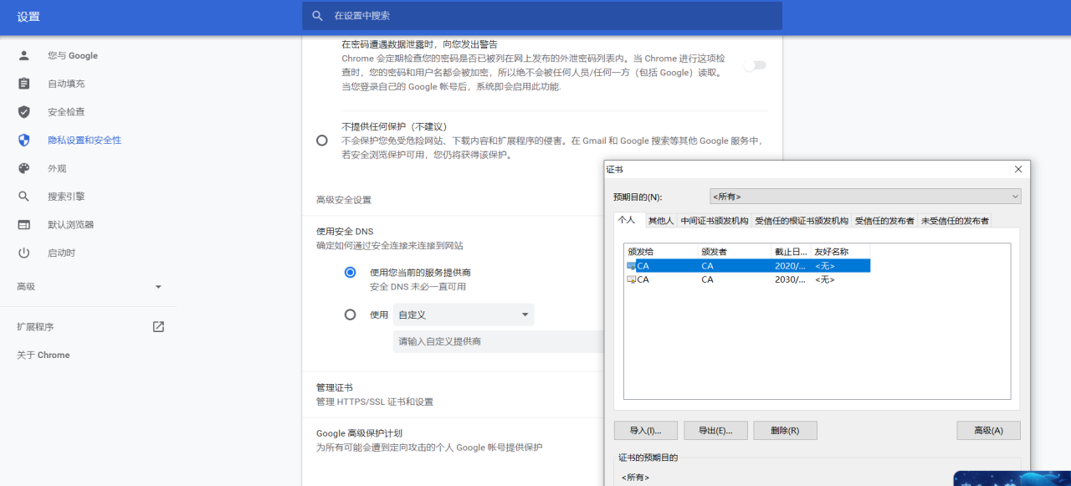
Task: Switch to 未受信任的发布者 tab
Action: point(955,221)
